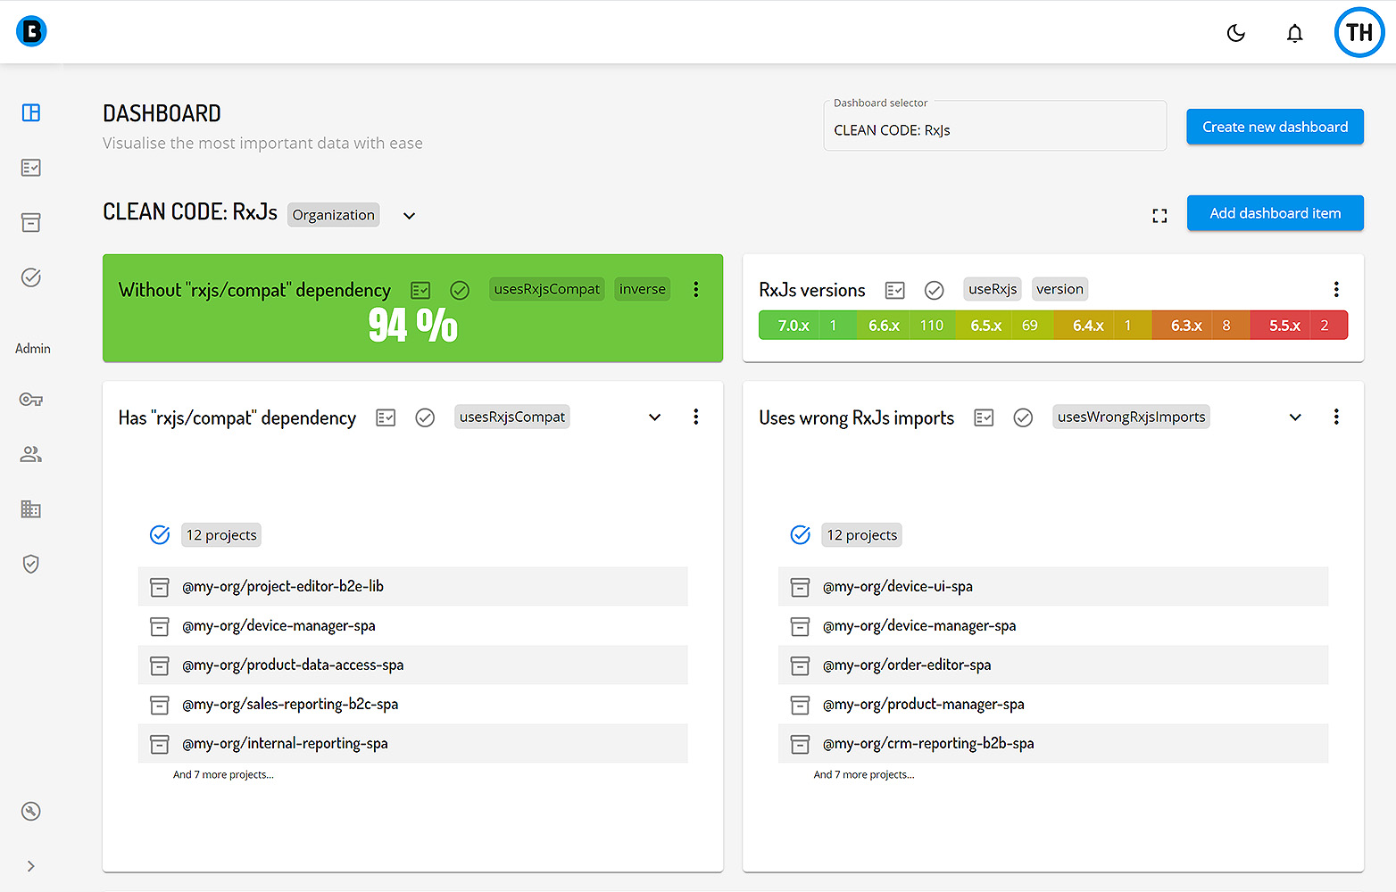Select the 6.4.x version segment
The height and width of the screenshot is (892, 1396).
point(1101,326)
